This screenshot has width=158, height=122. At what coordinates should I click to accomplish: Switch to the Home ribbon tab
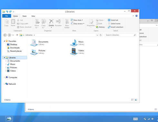tap(15, 16)
